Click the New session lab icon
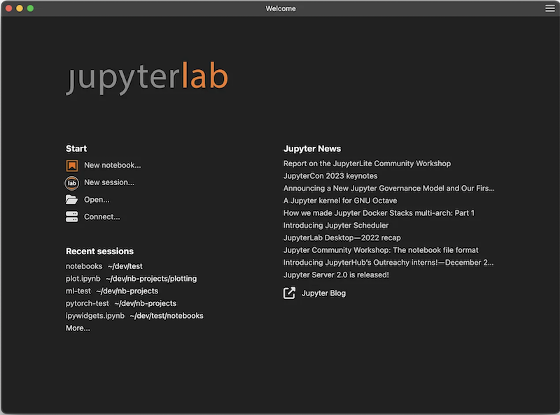The height and width of the screenshot is (415, 560). coord(72,182)
